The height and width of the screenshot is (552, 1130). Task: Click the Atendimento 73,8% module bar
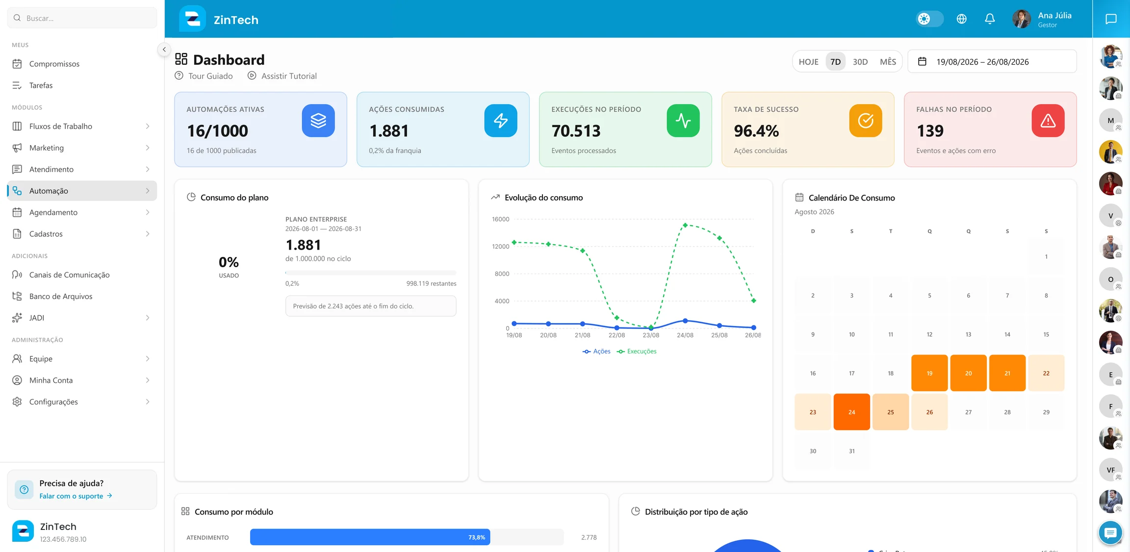click(x=370, y=537)
